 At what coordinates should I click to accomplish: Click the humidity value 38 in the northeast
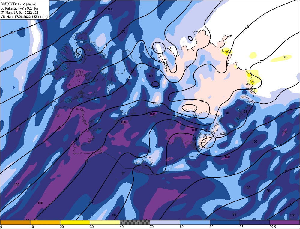[285, 57]
